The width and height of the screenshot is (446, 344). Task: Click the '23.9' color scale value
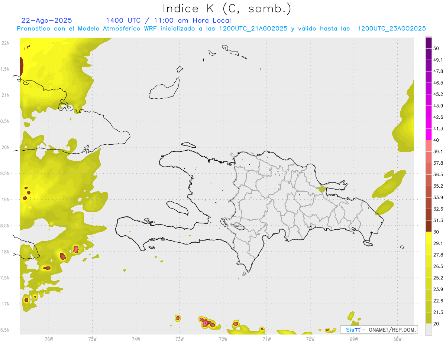438,289
